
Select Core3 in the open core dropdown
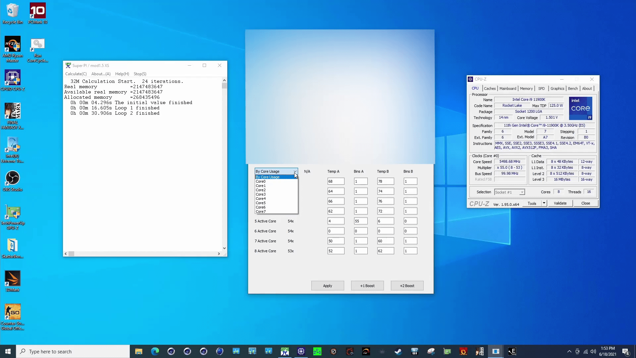pos(261,194)
